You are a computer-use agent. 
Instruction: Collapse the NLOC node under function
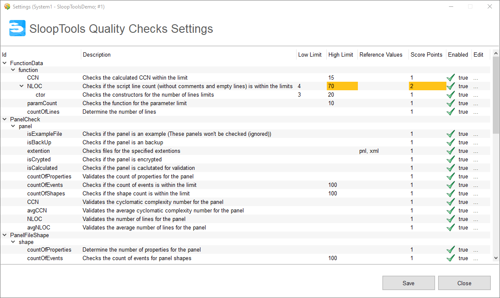[21, 86]
